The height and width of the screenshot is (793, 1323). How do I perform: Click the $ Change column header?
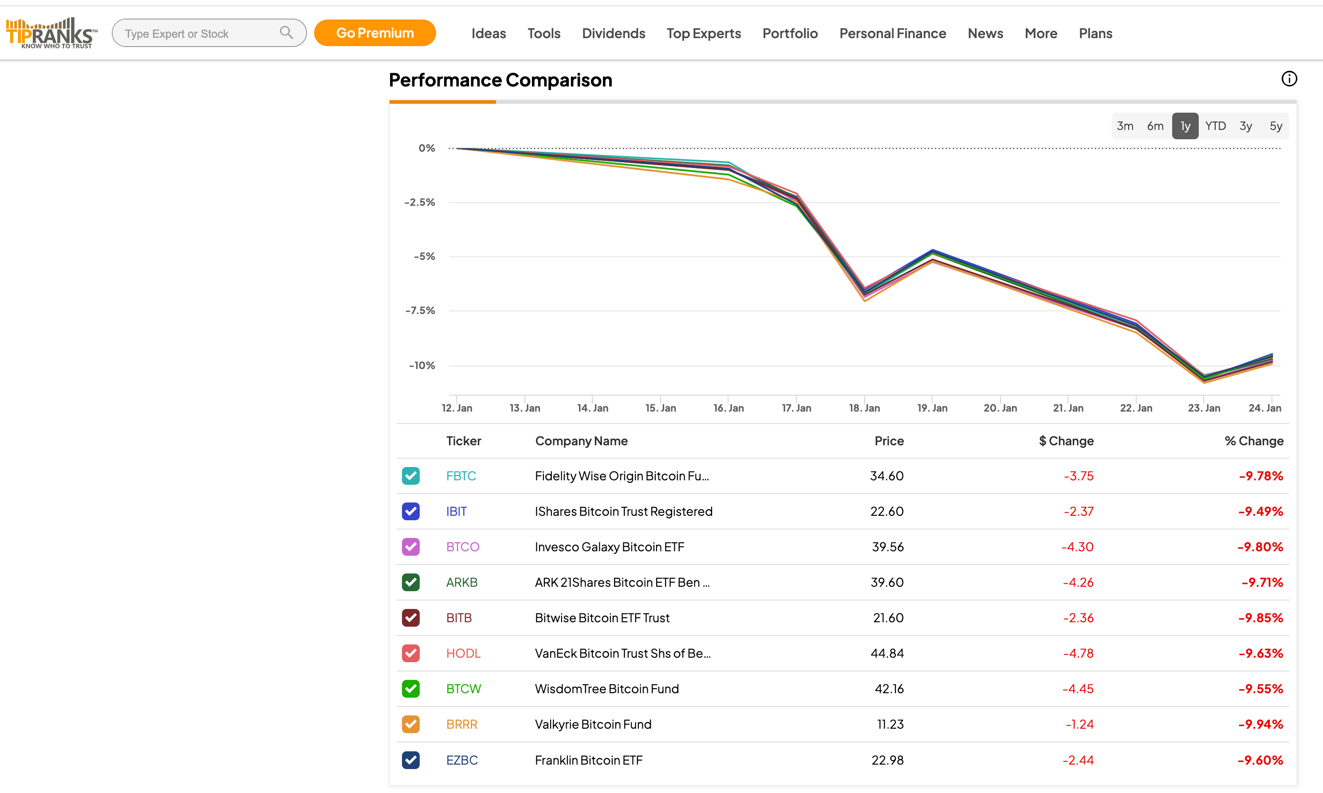click(1067, 441)
